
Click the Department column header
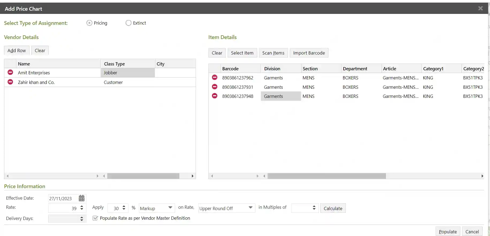click(361, 69)
